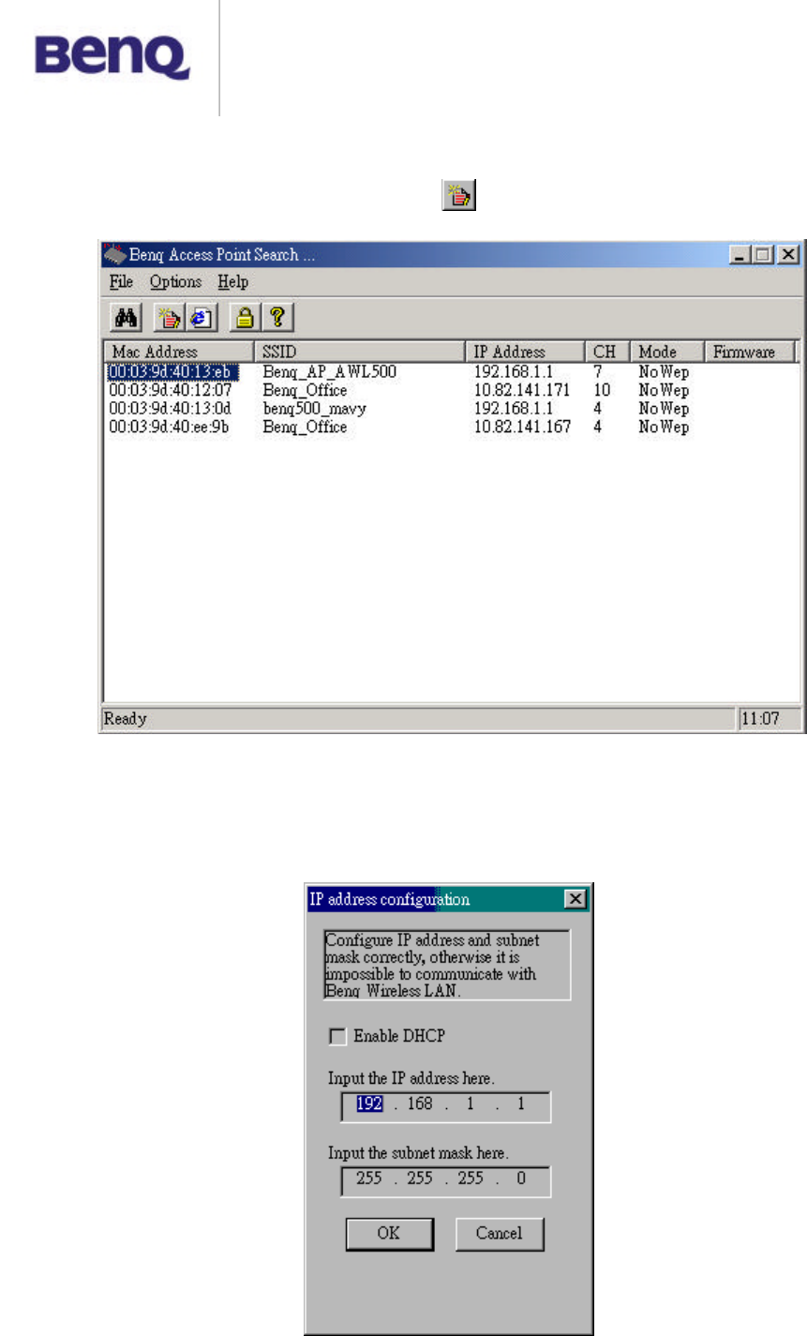Click the IP Address column header
The image size is (807, 1336).
(x=526, y=352)
